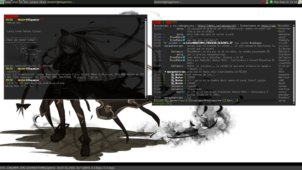The width and height of the screenshot is (302, 170).
Task: Click 'Taking shot in 2.. 1..' output
Action: coord(19,86)
